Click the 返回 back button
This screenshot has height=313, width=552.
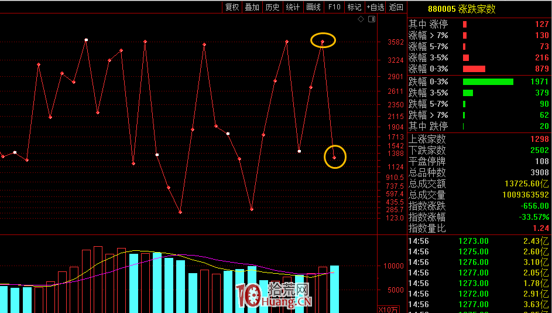(x=396, y=7)
